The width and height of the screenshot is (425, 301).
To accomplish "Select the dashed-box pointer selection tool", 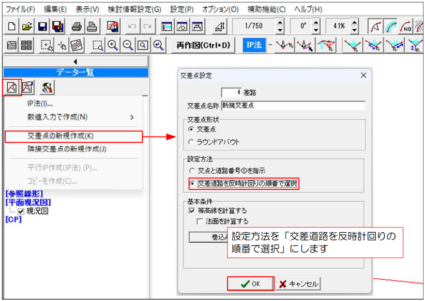I will click(46, 45).
